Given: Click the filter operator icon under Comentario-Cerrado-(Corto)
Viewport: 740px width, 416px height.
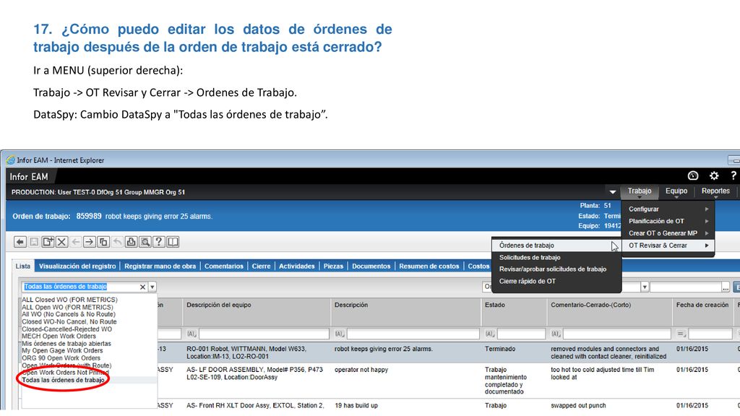Looking at the screenshot, I should [556, 334].
